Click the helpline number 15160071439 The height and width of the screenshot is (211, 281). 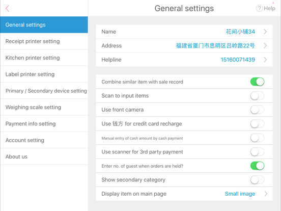coord(238,60)
